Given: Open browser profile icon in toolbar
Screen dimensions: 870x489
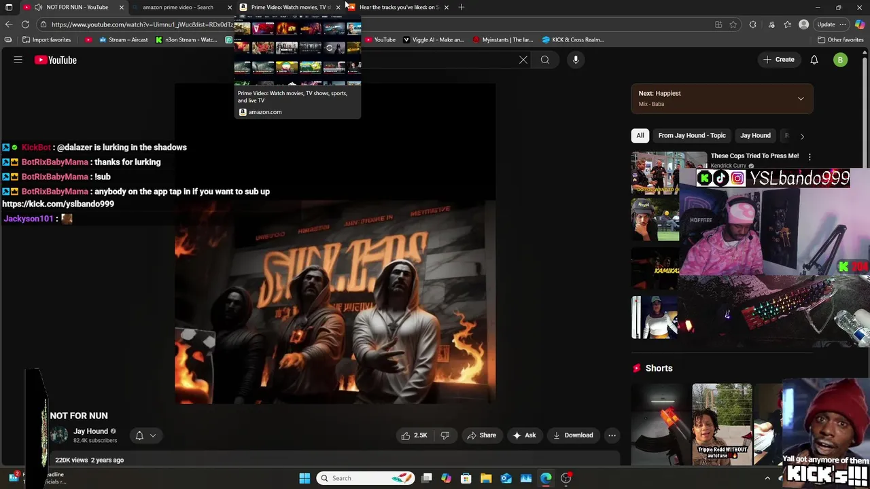Looking at the screenshot, I should point(804,24).
